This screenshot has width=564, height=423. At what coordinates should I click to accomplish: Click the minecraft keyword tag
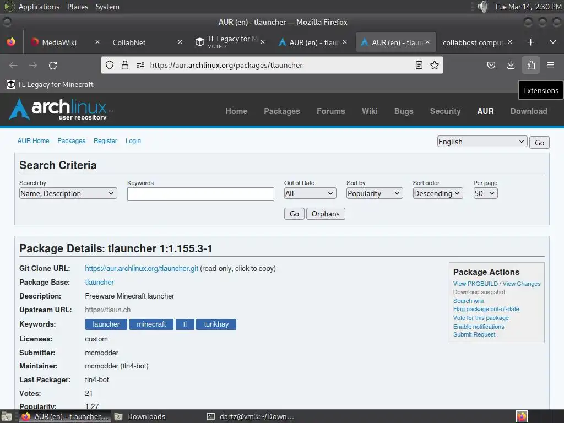coord(151,324)
